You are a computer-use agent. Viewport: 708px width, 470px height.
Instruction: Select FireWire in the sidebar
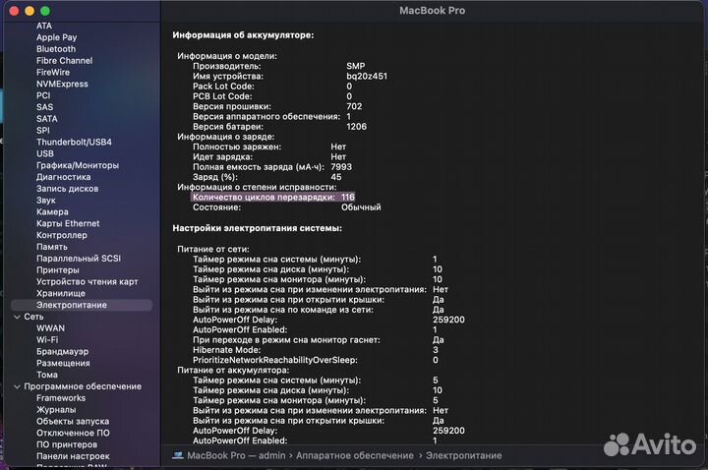pyautogui.click(x=53, y=72)
